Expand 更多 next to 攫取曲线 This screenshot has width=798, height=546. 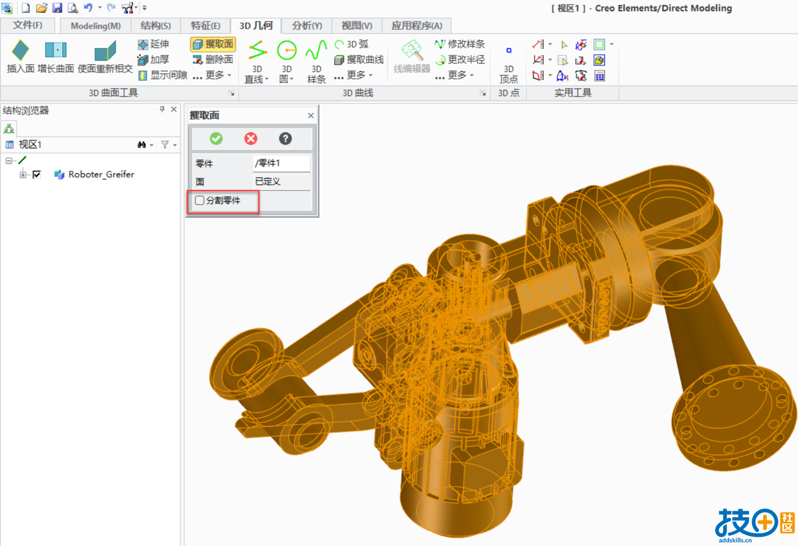(x=354, y=75)
